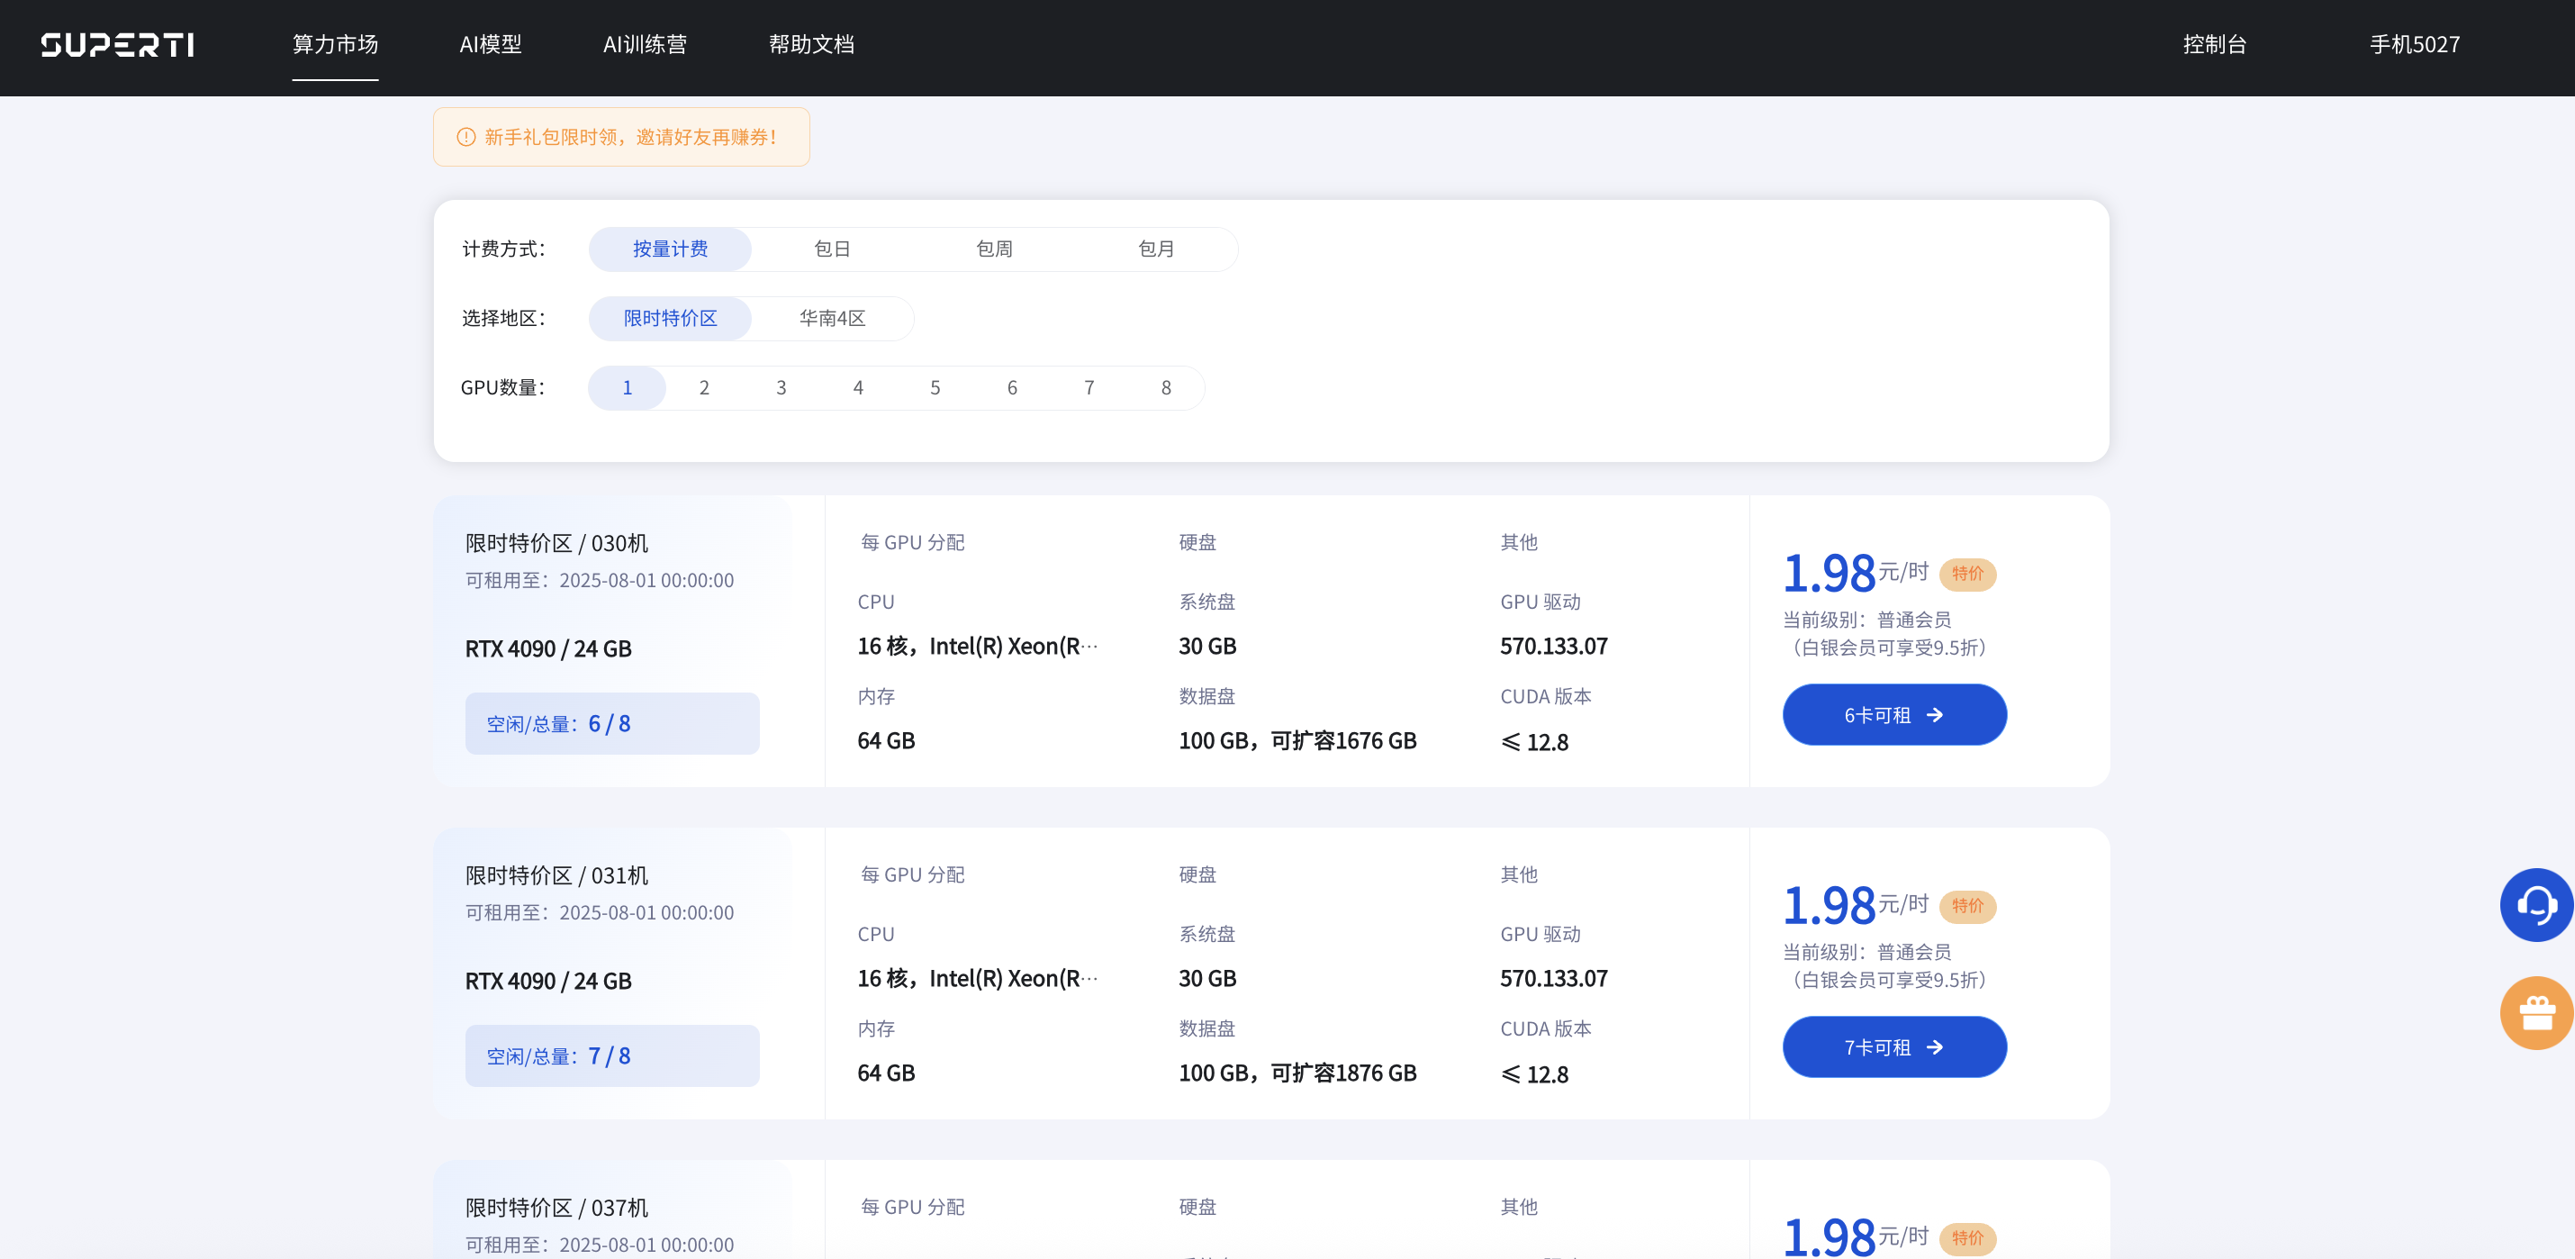Click the SUPERTI logo
The image size is (2575, 1259).
point(117,45)
